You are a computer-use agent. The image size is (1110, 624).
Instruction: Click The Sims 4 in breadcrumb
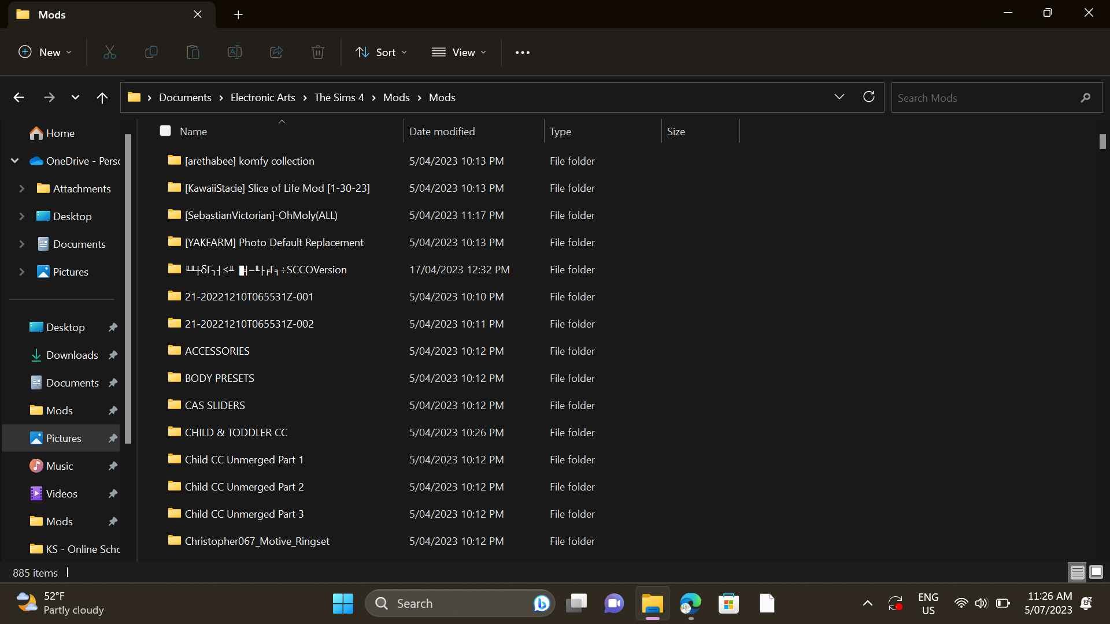pyautogui.click(x=339, y=98)
